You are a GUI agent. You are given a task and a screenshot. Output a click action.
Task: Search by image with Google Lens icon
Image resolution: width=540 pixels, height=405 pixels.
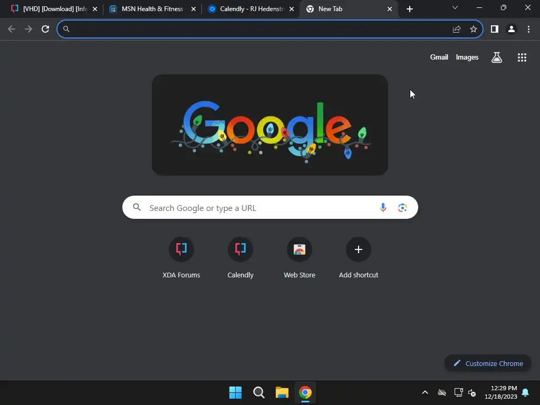(x=402, y=208)
